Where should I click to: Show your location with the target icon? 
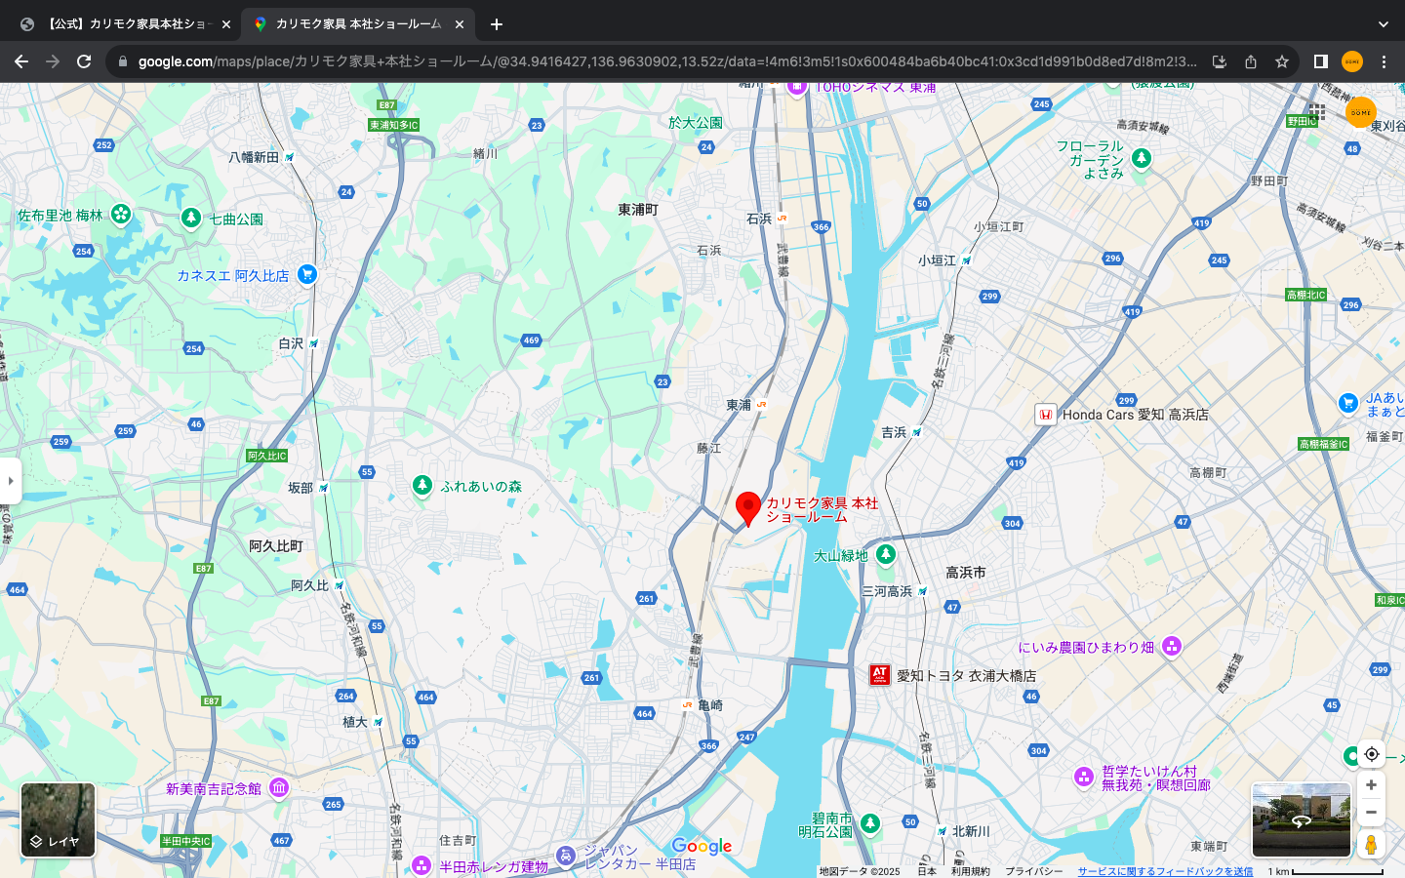[1371, 754]
